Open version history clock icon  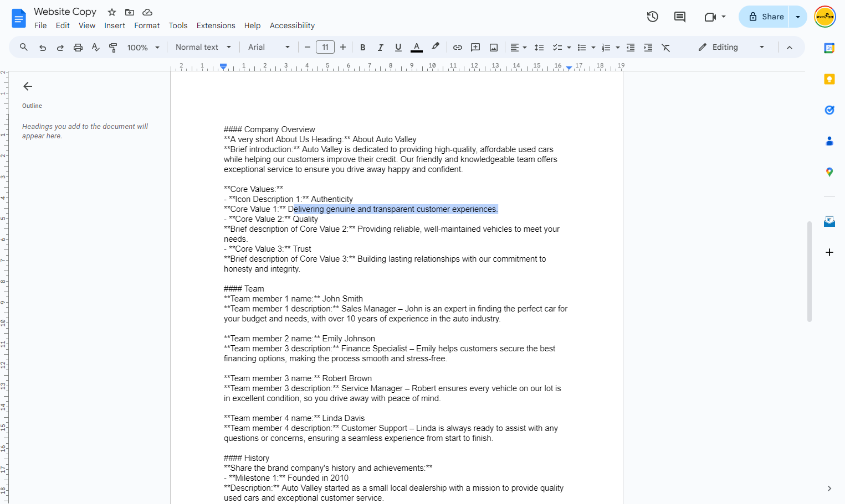point(653,17)
